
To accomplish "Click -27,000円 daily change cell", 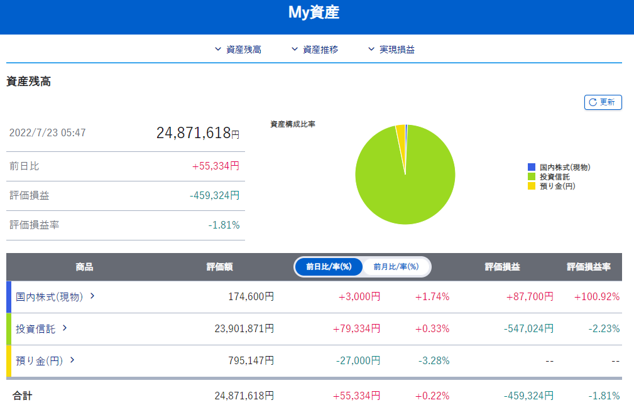I will 358,361.
